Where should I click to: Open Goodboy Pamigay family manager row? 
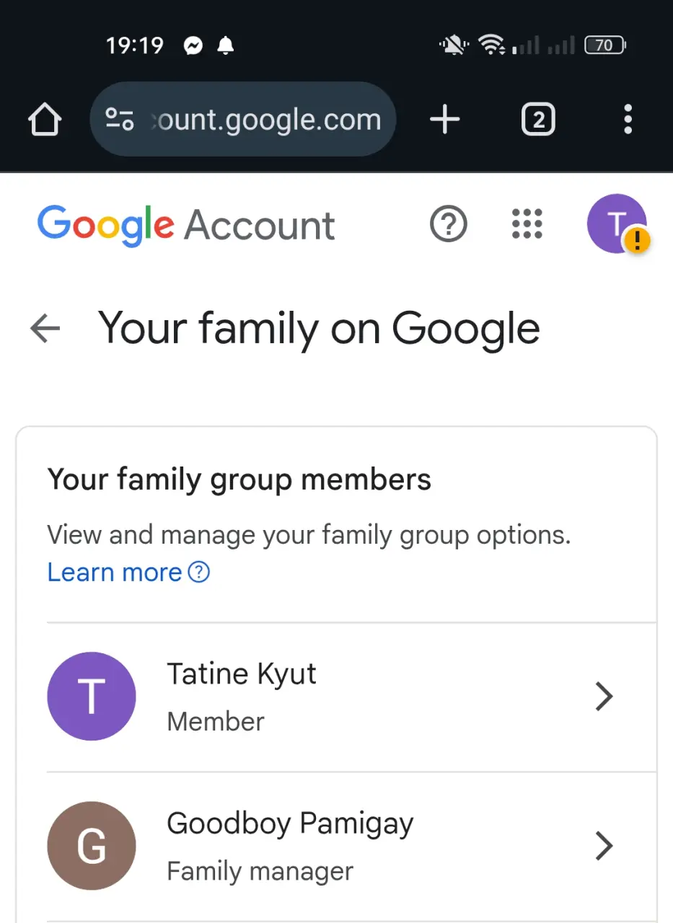351,847
